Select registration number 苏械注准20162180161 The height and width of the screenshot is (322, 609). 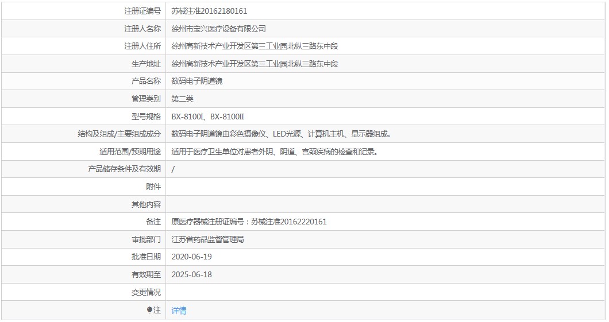(209, 11)
